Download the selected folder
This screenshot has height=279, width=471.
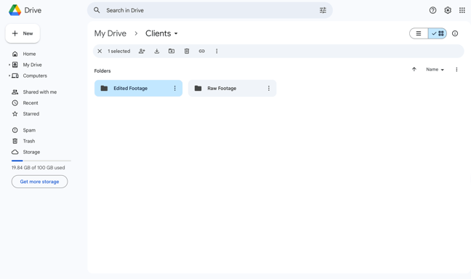tap(157, 51)
